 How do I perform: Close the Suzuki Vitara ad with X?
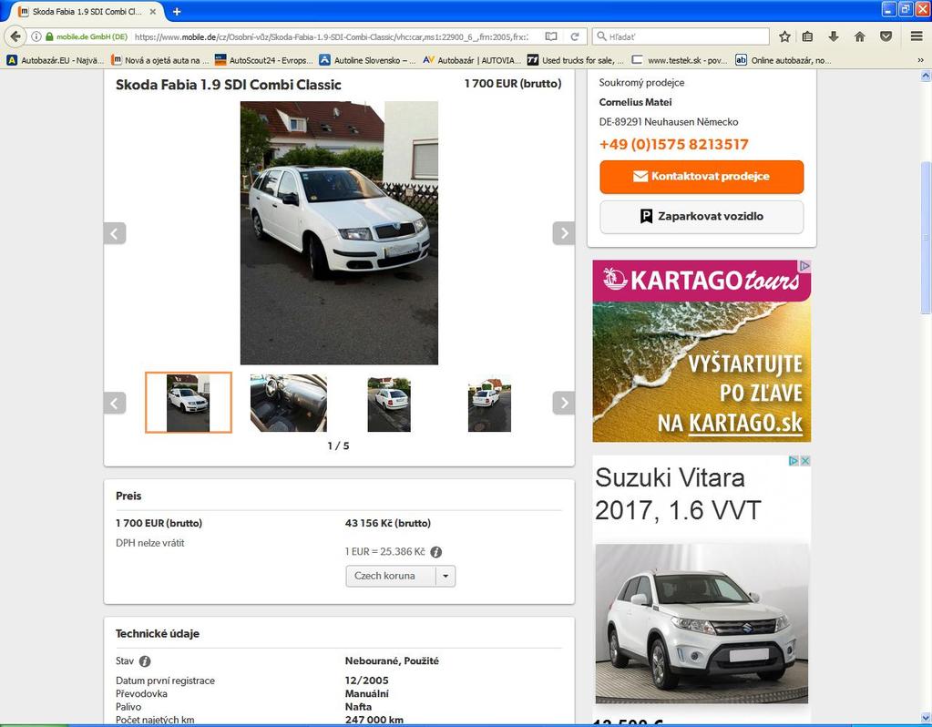[x=804, y=461]
